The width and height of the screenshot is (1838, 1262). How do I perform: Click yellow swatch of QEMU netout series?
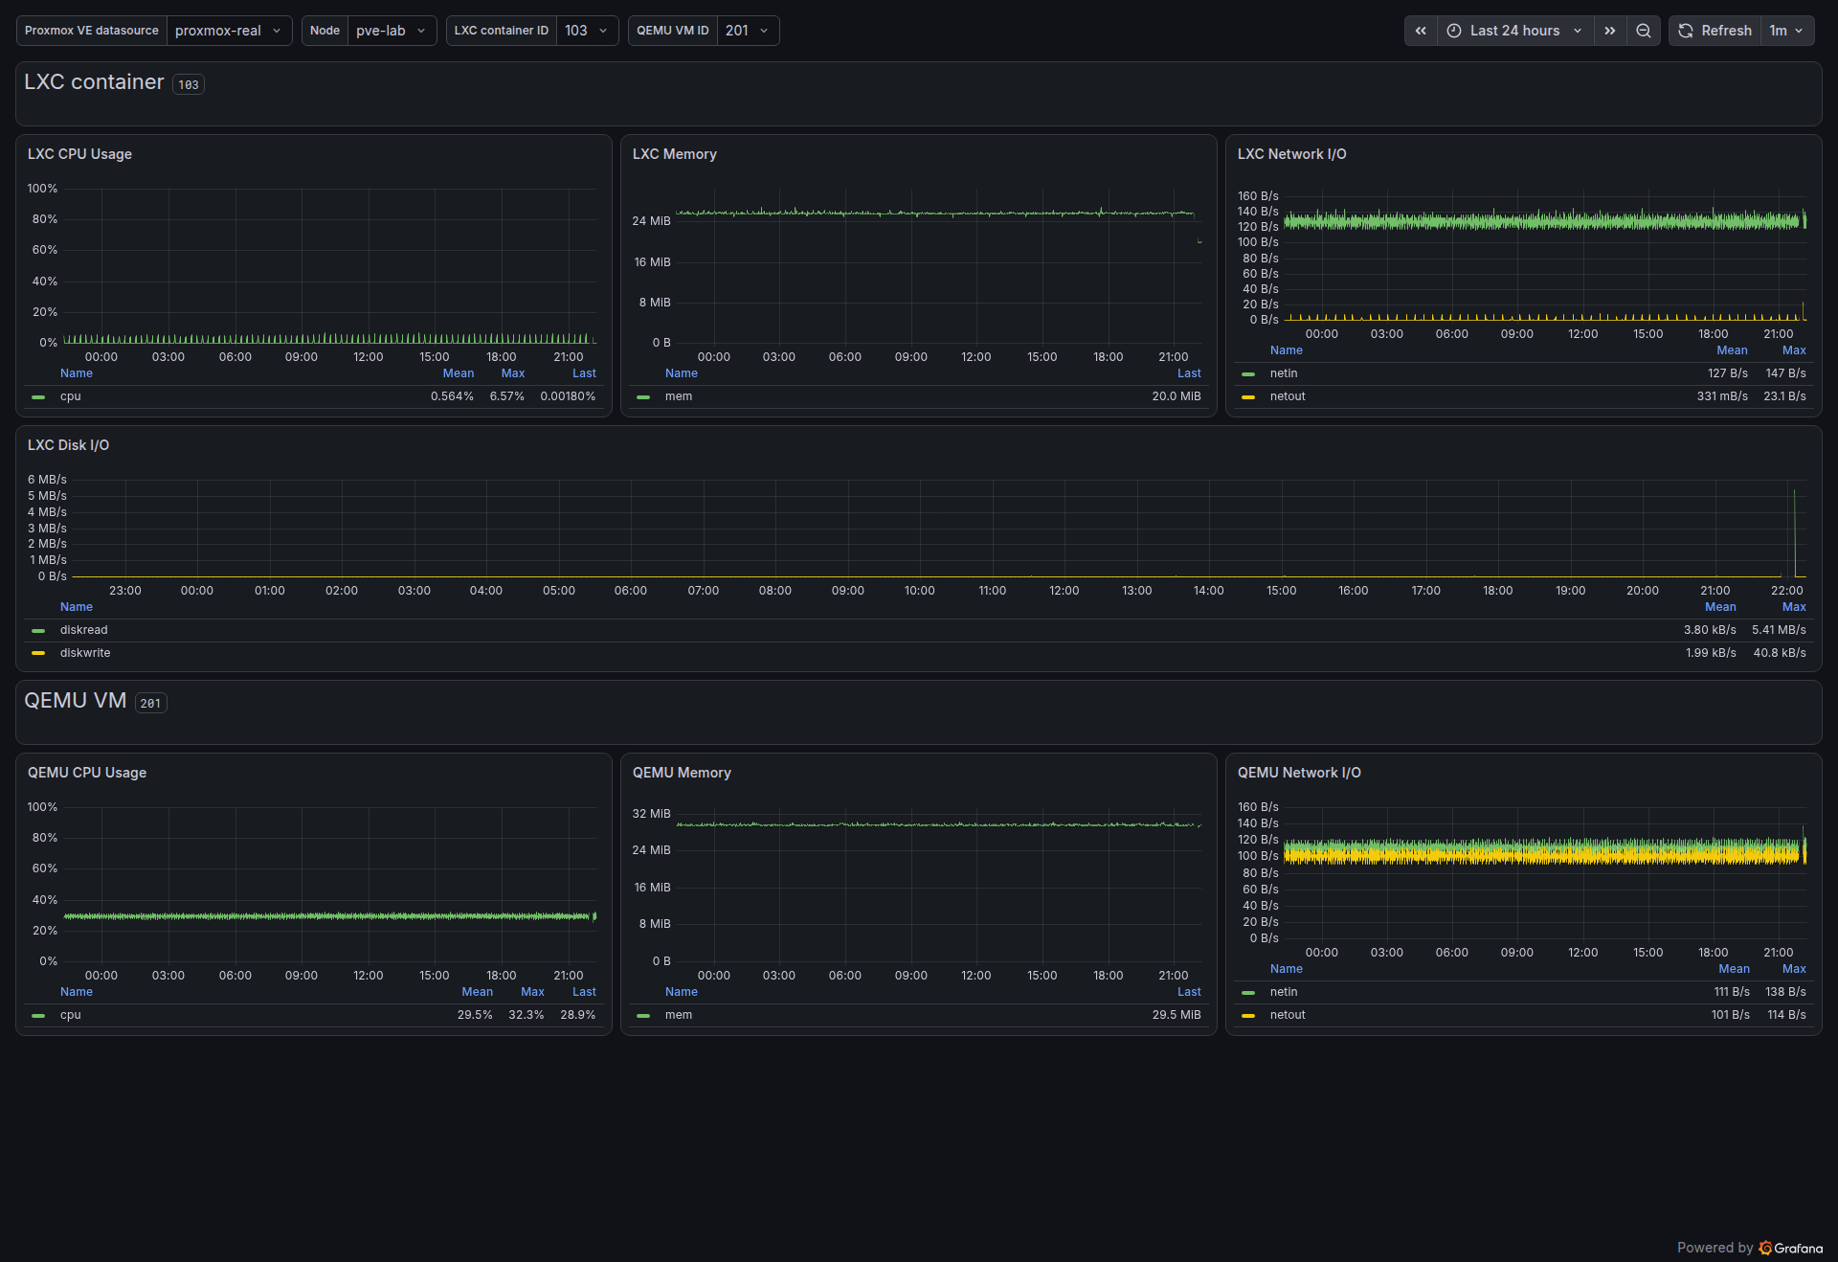(x=1248, y=1015)
